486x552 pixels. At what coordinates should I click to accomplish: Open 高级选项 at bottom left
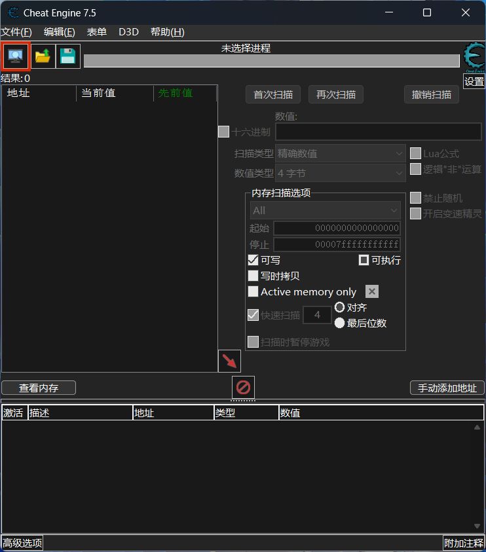[x=22, y=543]
